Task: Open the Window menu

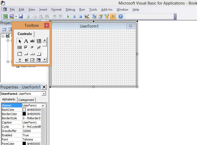Action: point(122,10)
